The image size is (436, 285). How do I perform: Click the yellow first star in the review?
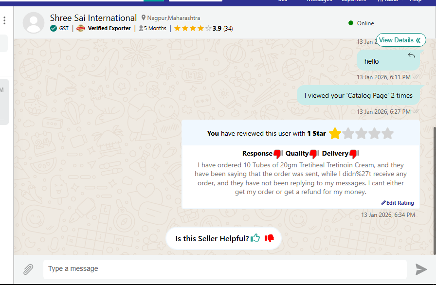[x=335, y=133]
